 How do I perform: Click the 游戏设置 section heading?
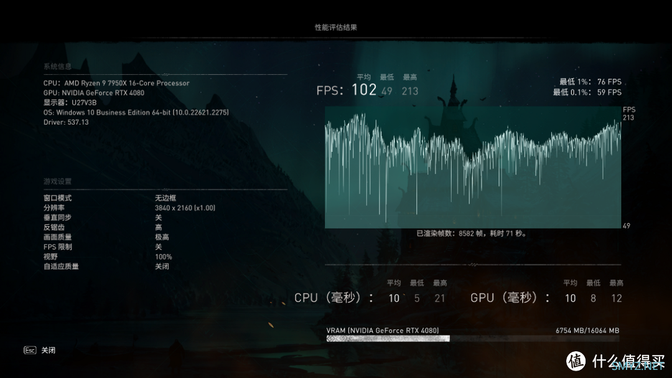pos(57,181)
